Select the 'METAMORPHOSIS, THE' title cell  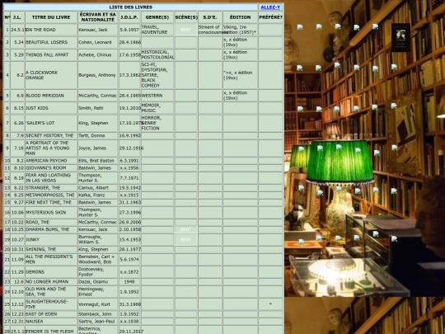pyautogui.click(x=51, y=195)
